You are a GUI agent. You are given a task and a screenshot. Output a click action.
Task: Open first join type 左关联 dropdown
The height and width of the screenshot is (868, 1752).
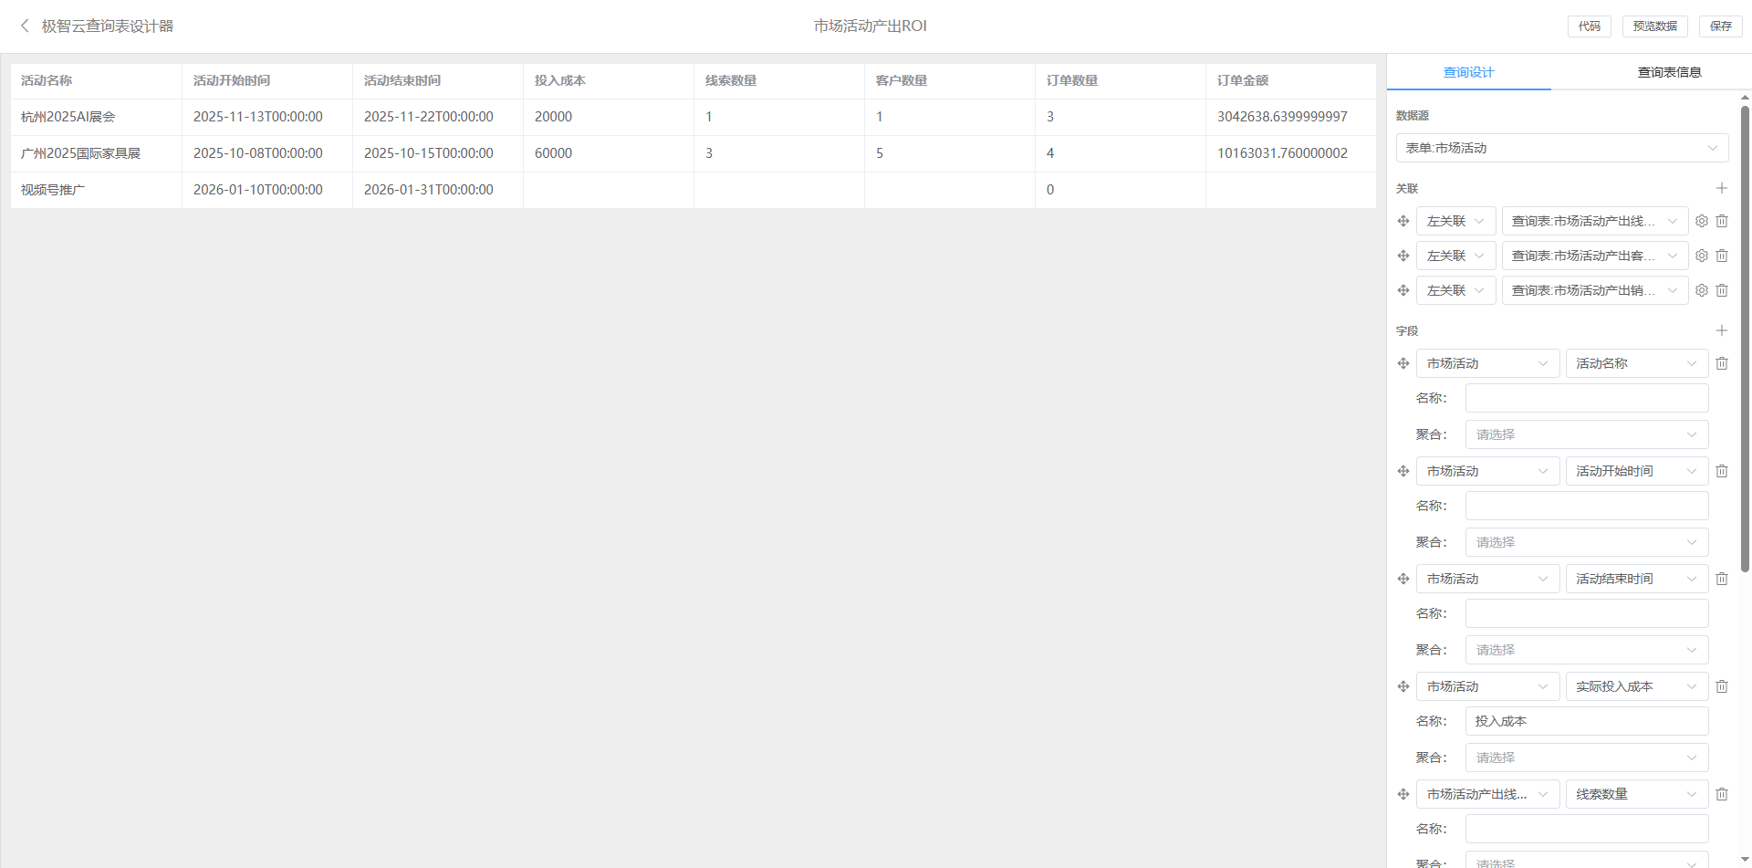tap(1455, 221)
